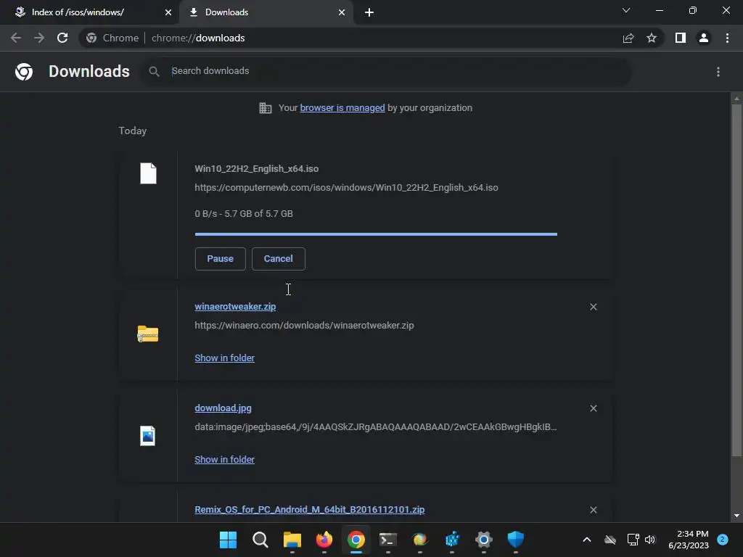This screenshot has width=743, height=557.
Task: Click the winaero.com download URL text
Action: pyautogui.click(x=304, y=326)
